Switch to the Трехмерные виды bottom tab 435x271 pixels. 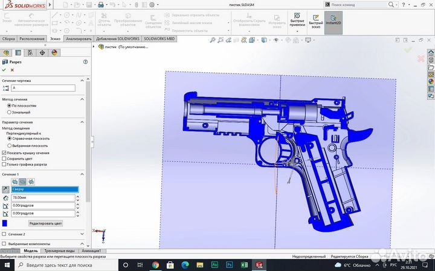click(59, 251)
